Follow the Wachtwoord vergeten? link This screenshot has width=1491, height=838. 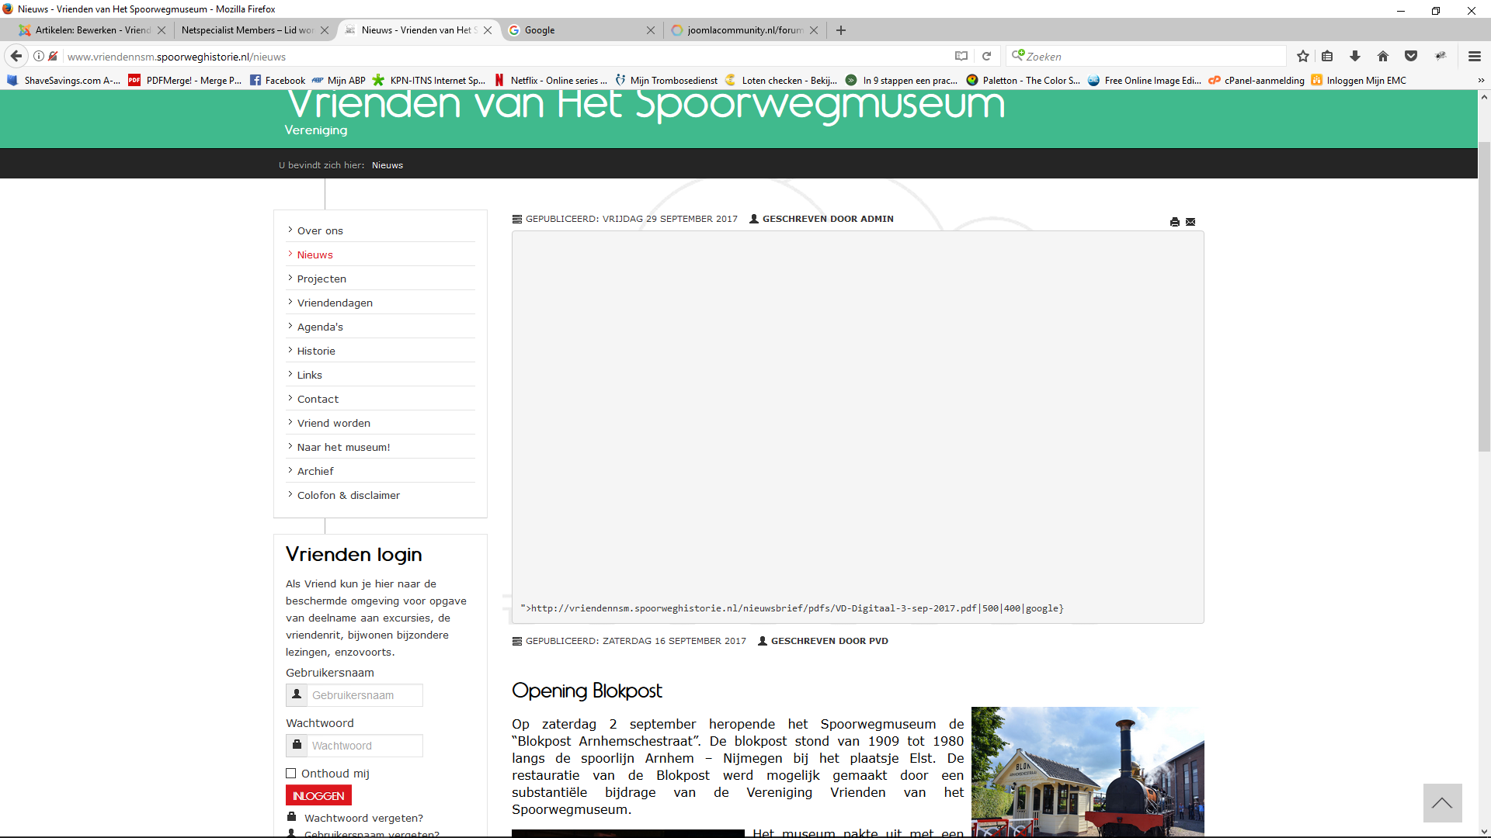click(x=363, y=818)
